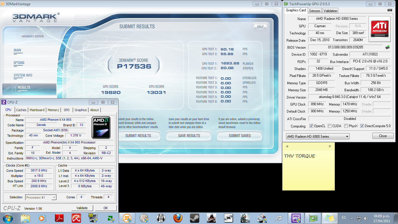Click the SUBMIT RESULTS button

pos(138,136)
